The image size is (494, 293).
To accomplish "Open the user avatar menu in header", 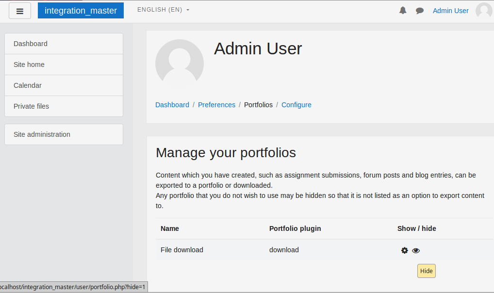I will coord(484,11).
